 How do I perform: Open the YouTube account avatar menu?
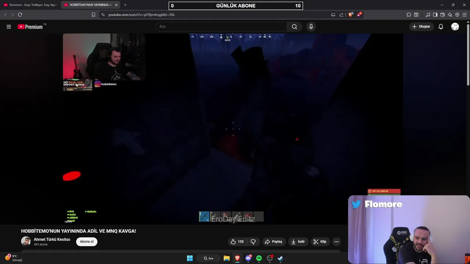[455, 26]
